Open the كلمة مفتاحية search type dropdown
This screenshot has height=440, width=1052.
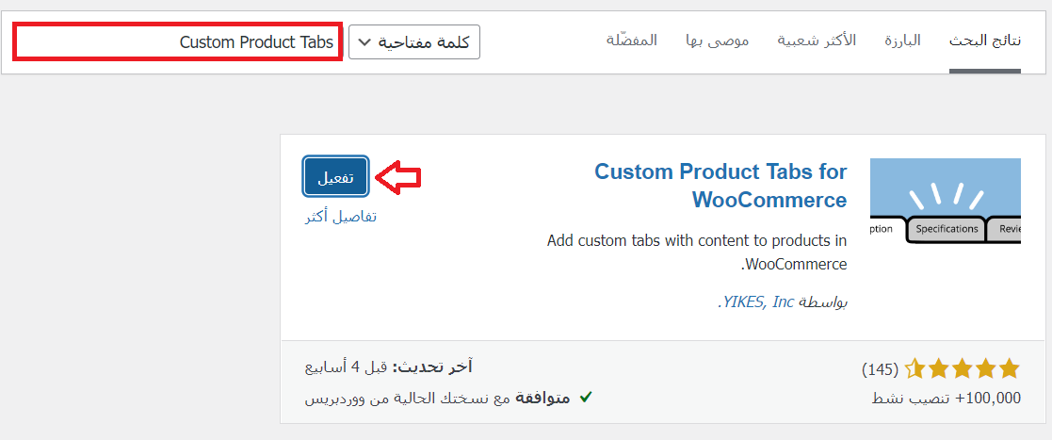pos(414,42)
